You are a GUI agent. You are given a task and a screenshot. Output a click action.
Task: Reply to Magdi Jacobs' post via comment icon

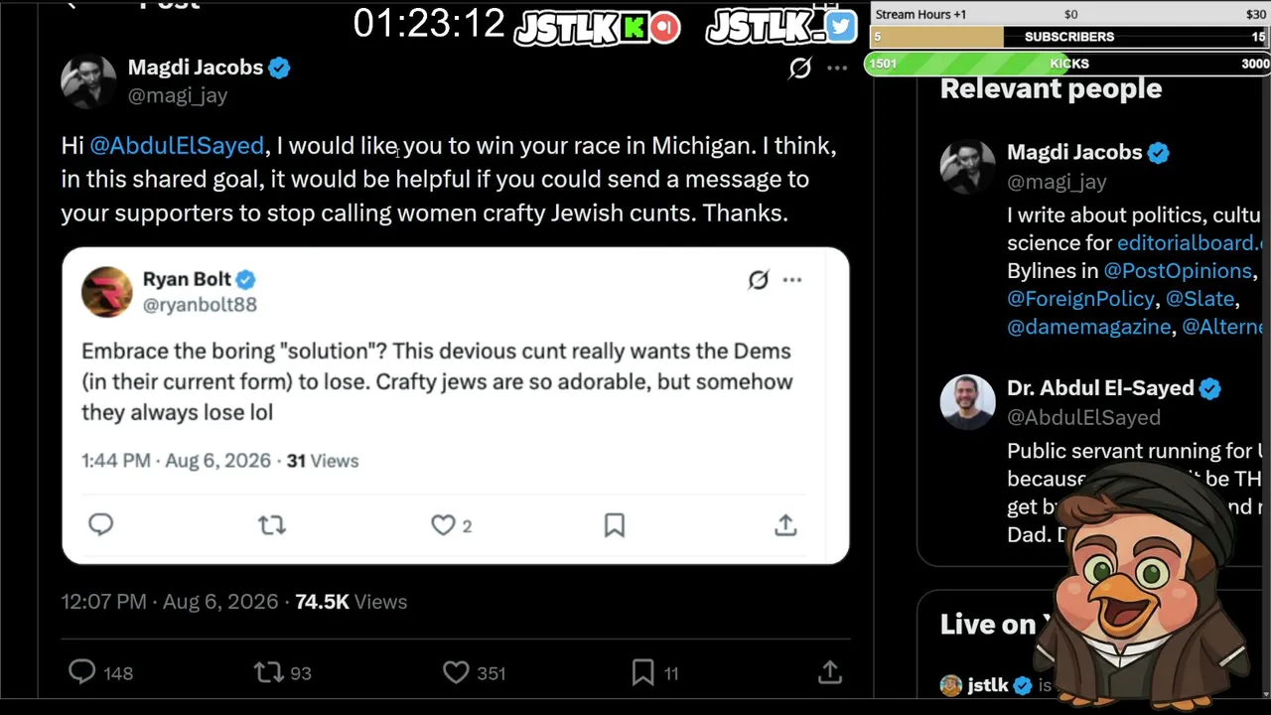[x=81, y=672]
